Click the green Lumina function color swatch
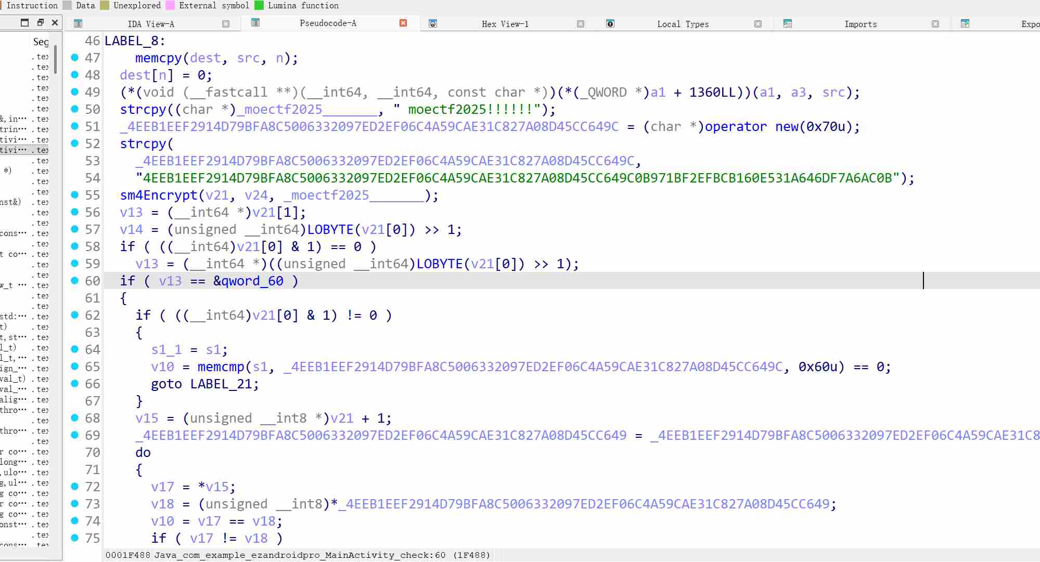 tap(259, 5)
